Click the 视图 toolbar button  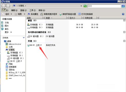[18, 14]
